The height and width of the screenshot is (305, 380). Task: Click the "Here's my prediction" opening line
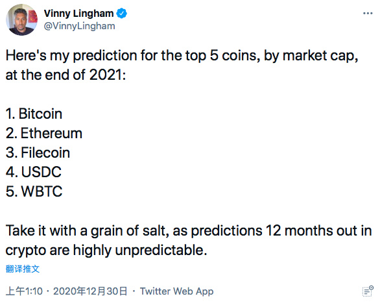[x=182, y=56]
